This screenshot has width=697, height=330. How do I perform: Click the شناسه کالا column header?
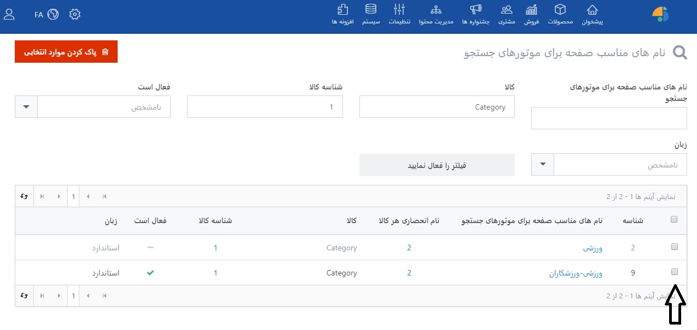216,221
